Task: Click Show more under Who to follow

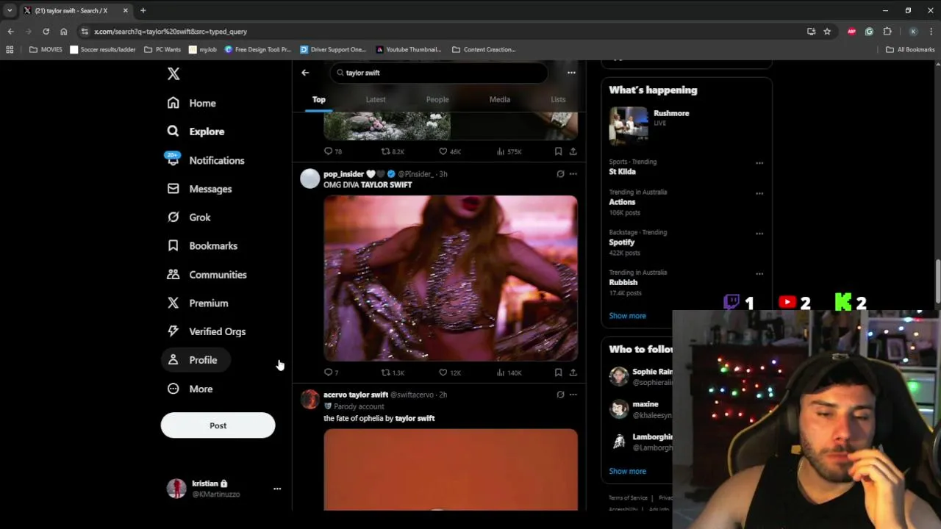Action: tap(627, 471)
